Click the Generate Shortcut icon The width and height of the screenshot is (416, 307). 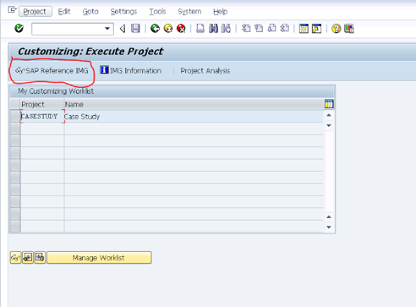pos(317,29)
